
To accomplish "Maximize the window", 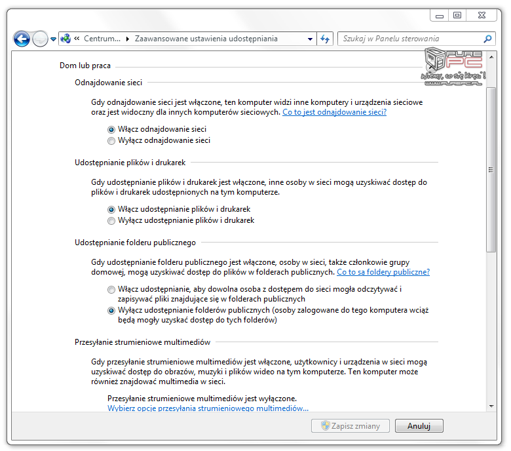I will (x=457, y=15).
